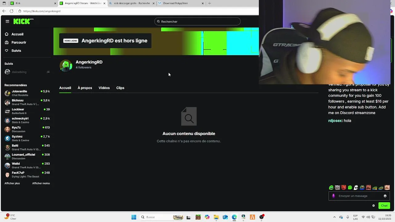
Task: Click in Envoyer un message field
Action: 359,196
